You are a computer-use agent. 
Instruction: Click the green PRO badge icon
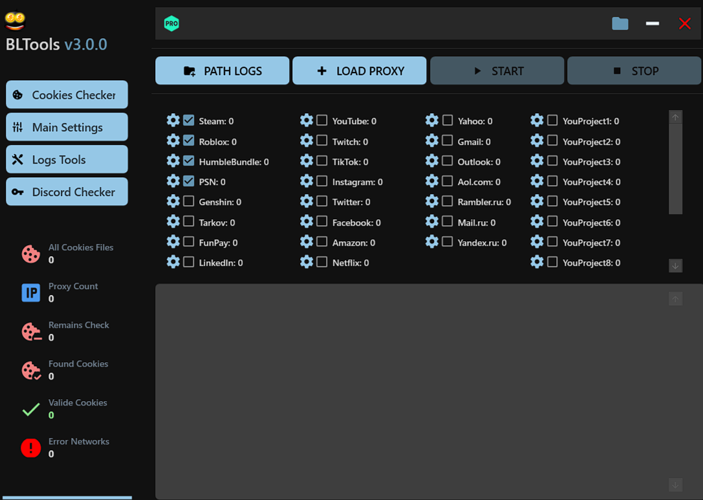tap(171, 24)
